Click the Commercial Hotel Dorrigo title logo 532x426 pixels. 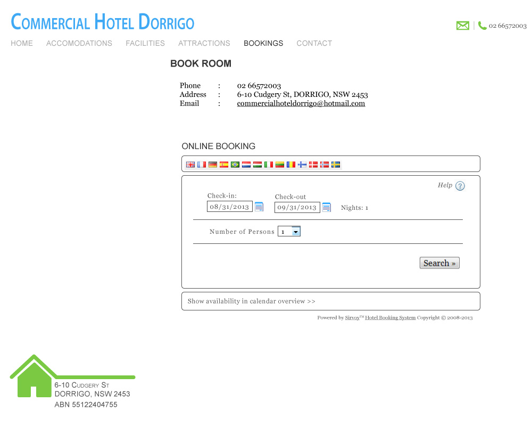click(x=103, y=22)
